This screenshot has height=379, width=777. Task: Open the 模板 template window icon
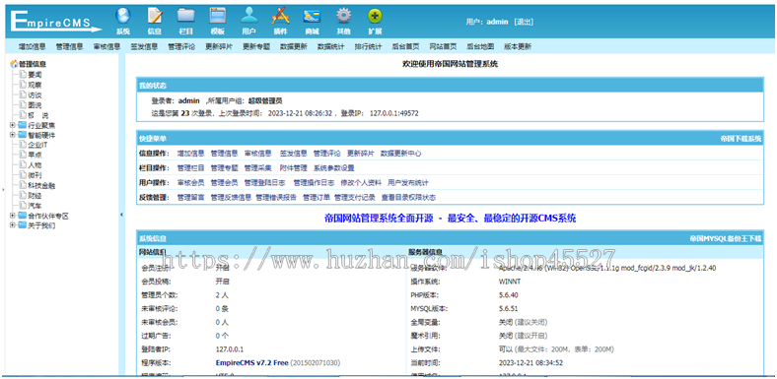click(218, 17)
